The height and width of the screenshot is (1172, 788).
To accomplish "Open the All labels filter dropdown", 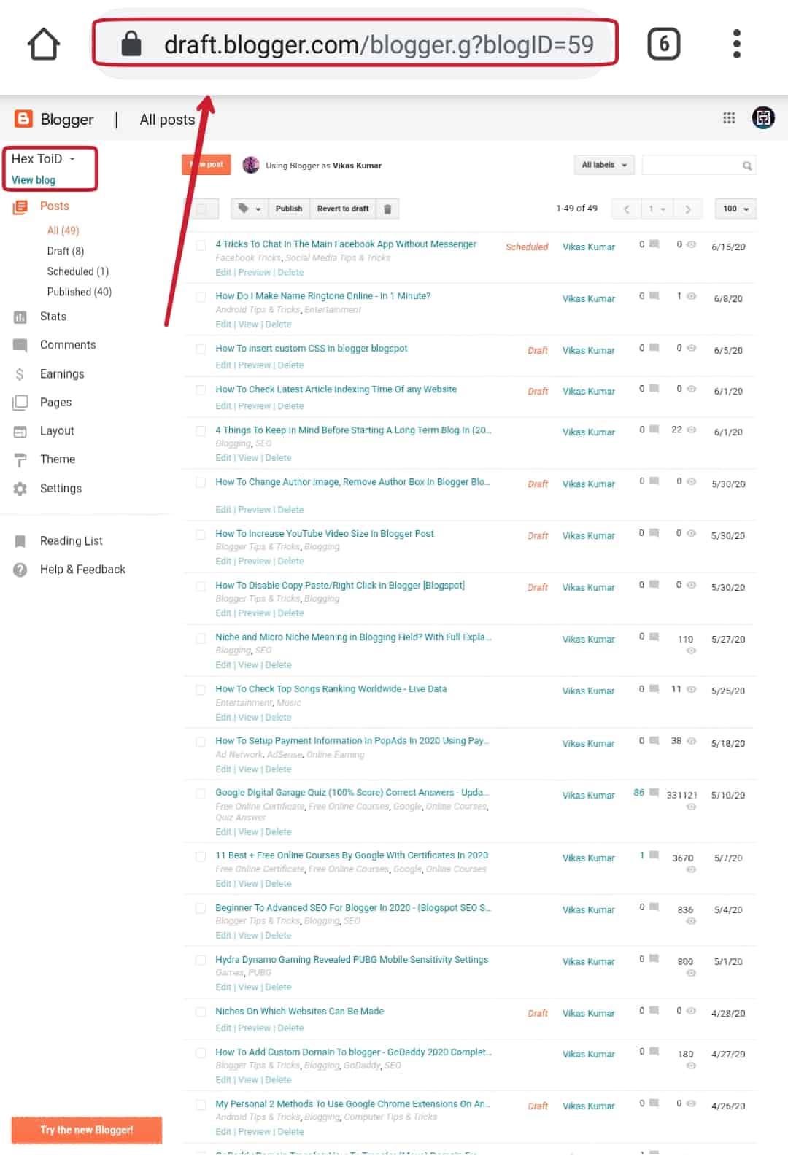I will click(604, 165).
